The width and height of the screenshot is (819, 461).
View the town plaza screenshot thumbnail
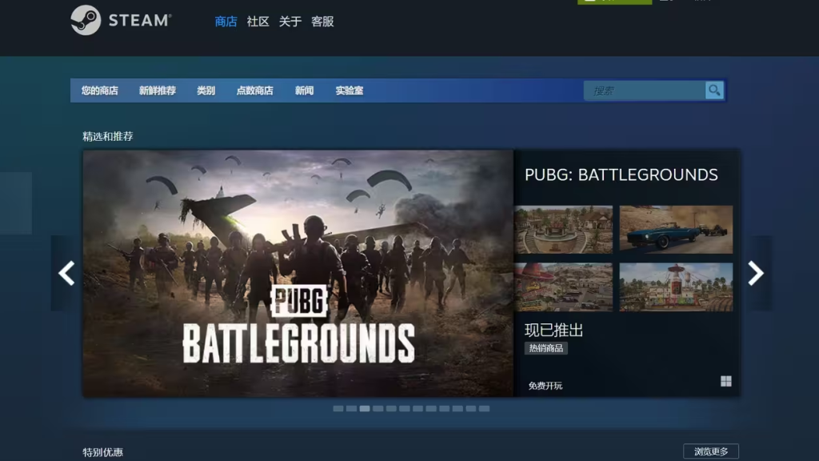(564, 230)
